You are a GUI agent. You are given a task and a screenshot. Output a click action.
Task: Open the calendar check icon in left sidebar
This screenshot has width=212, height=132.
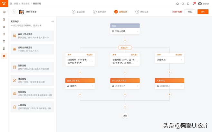click(x=4, y=41)
